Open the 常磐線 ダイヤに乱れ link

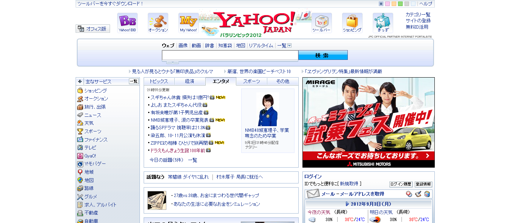(x=188, y=177)
